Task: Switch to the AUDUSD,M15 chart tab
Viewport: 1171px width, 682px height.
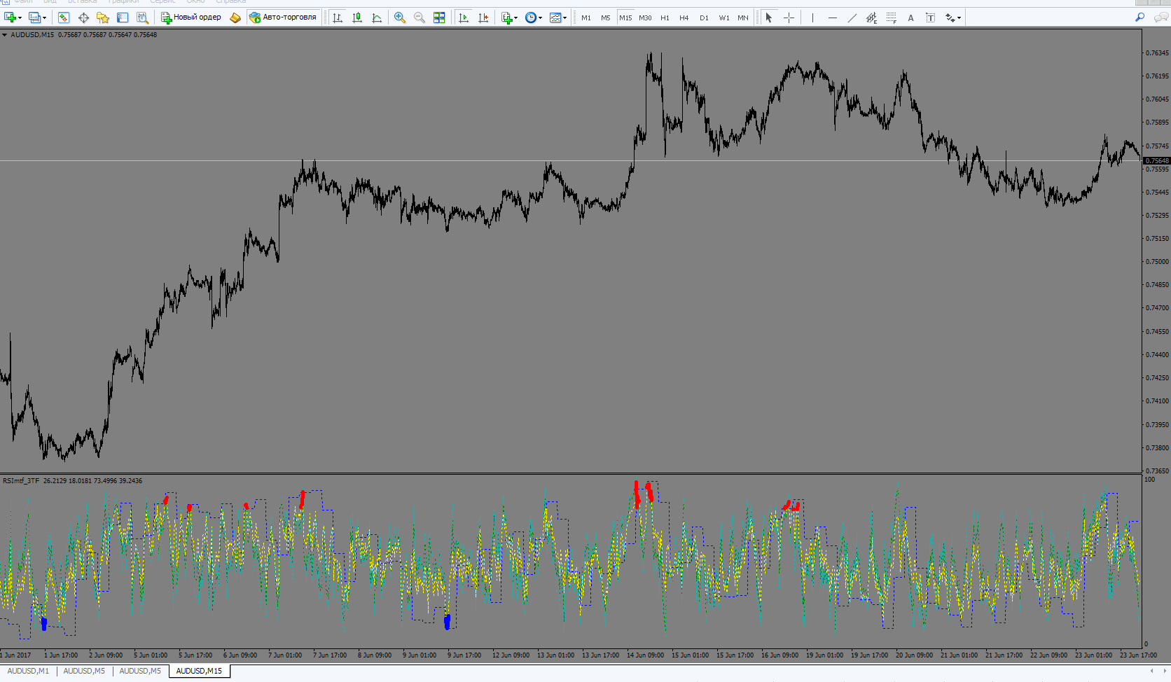Action: pyautogui.click(x=199, y=671)
